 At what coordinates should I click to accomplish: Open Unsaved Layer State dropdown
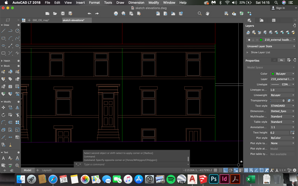click(x=271, y=46)
